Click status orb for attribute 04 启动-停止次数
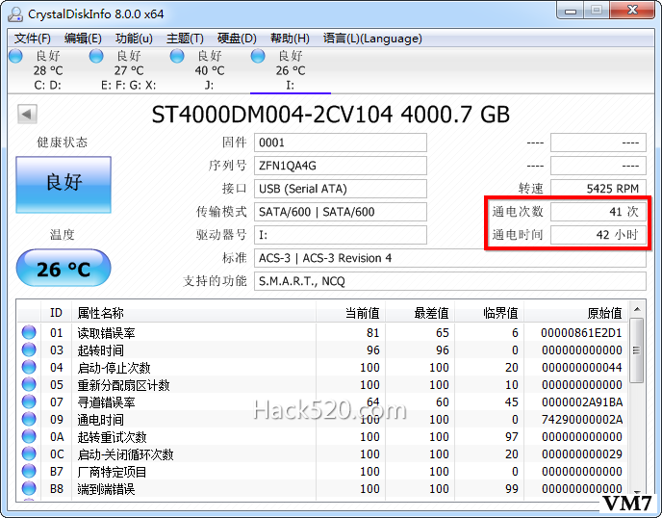This screenshot has width=662, height=518. pos(29,367)
